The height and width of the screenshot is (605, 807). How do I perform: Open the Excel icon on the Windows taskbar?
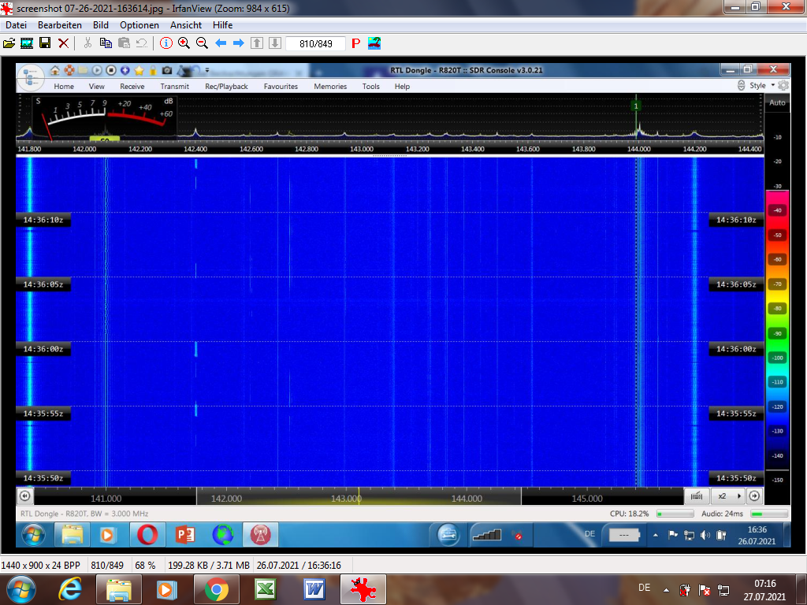(x=265, y=589)
